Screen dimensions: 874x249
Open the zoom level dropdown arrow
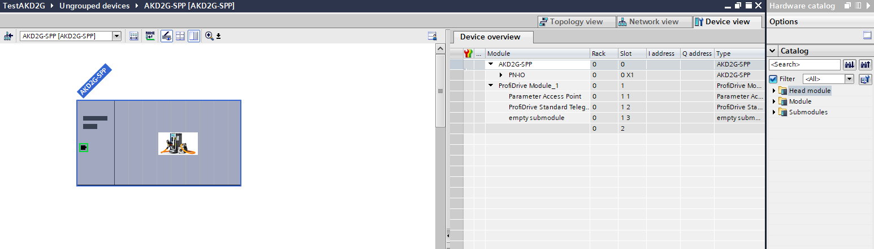pyautogui.click(x=218, y=36)
